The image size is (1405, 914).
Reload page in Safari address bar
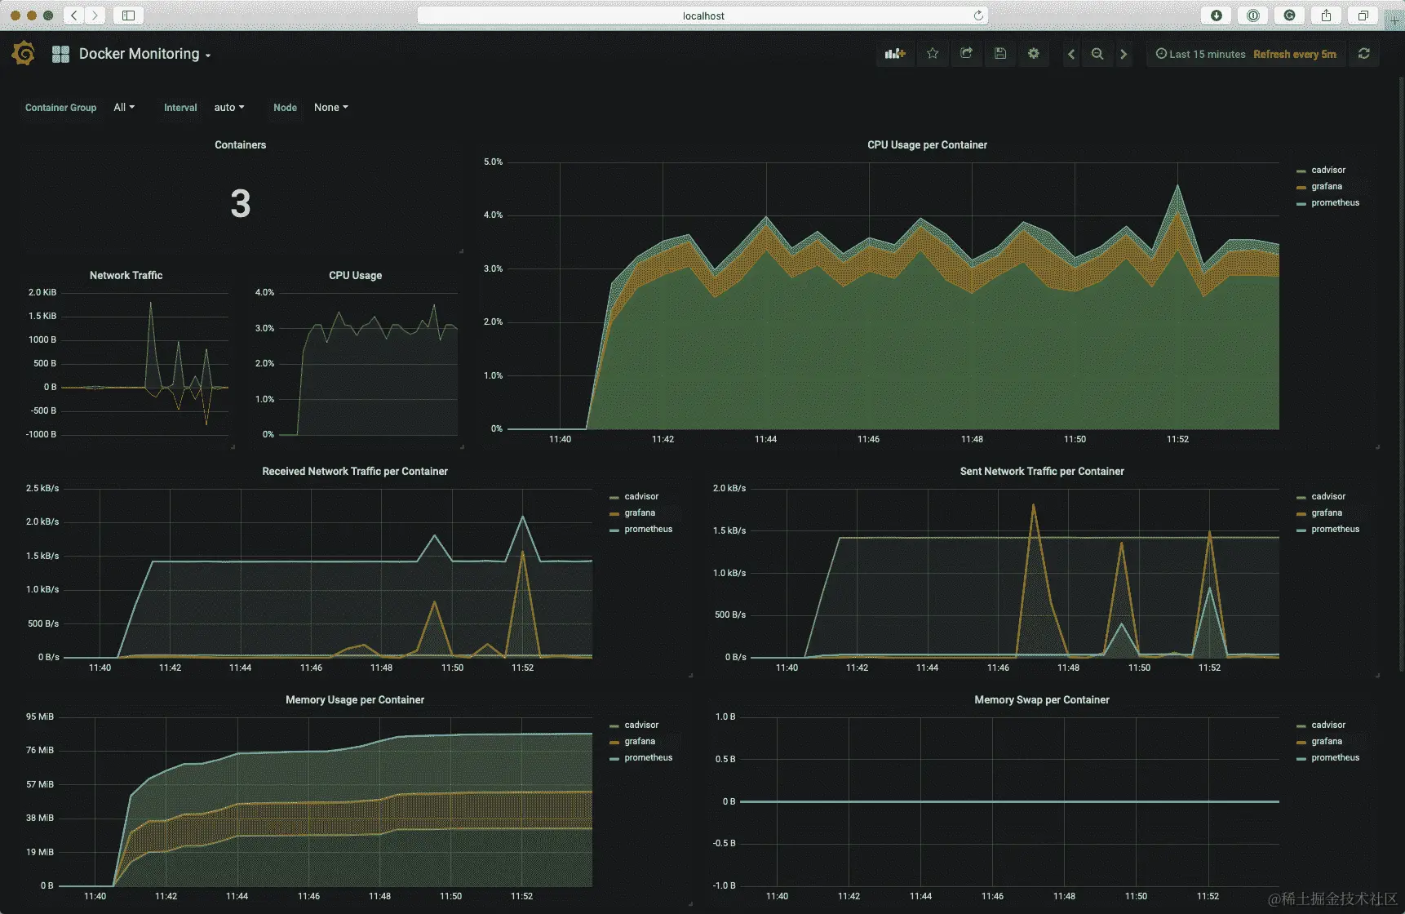pos(977,16)
